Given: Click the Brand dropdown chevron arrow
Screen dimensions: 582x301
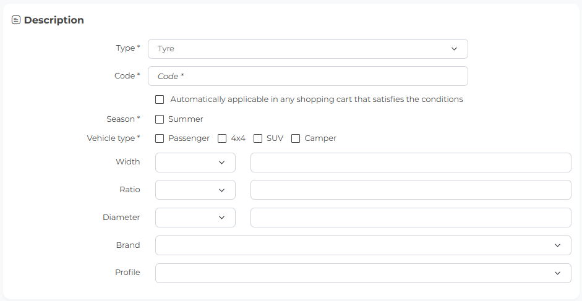Looking at the screenshot, I should (x=557, y=245).
